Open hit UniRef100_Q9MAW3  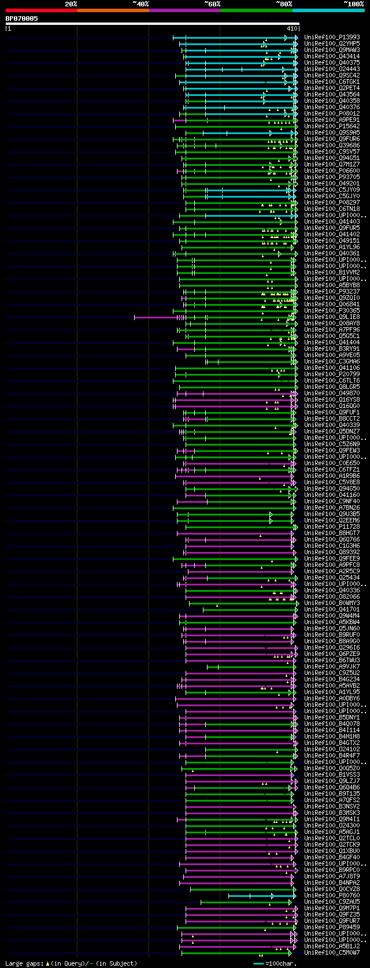pos(332,50)
